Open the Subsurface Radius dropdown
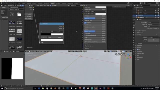 click(95, 11)
